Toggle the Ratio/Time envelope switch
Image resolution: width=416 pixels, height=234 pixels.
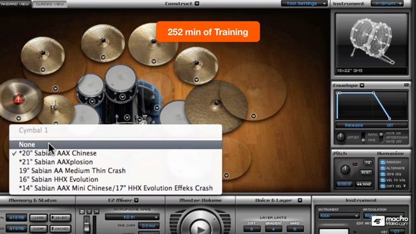click(363, 138)
